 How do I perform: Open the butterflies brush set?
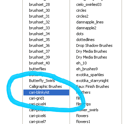(38, 69)
